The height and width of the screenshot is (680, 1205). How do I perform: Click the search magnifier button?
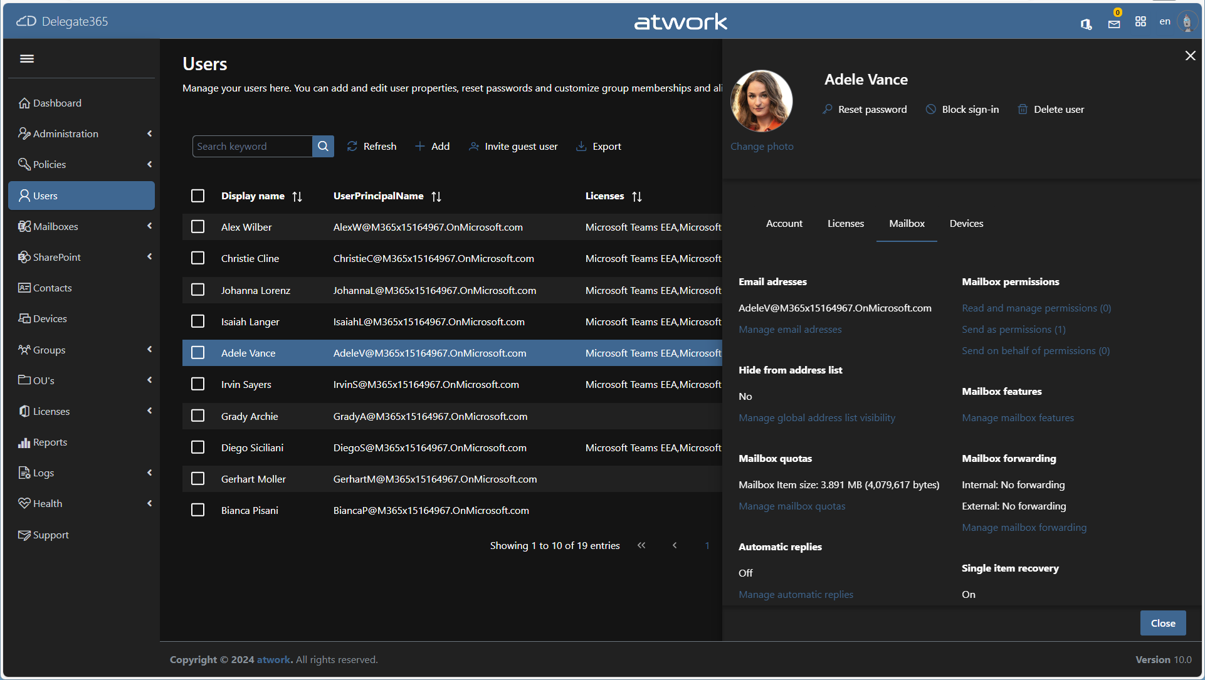point(323,146)
